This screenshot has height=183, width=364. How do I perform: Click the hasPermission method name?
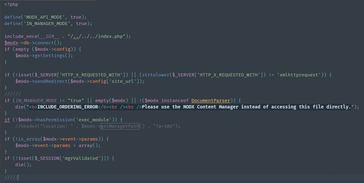(x=55, y=120)
